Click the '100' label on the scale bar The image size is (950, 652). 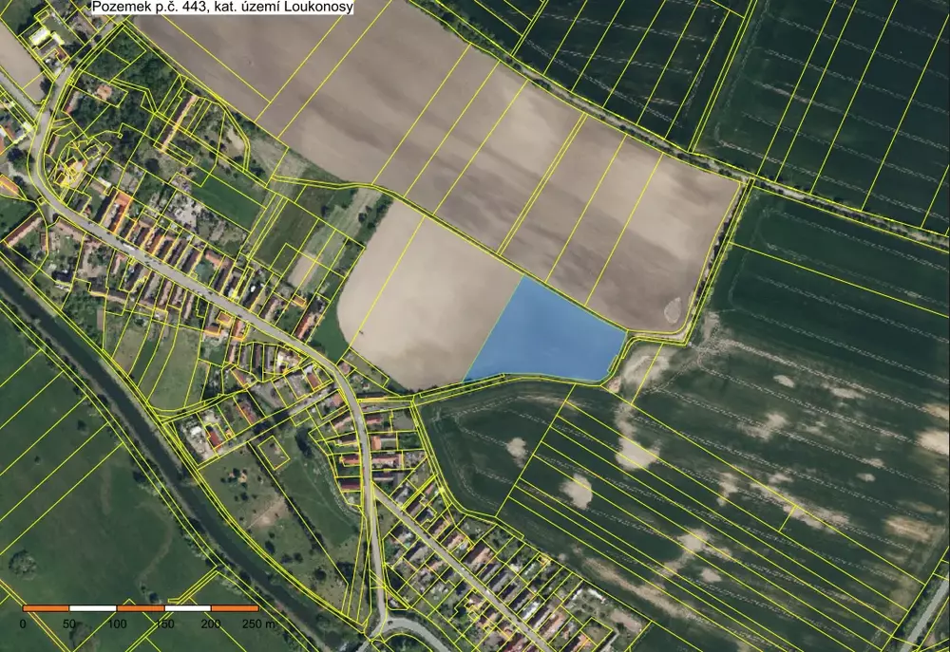pos(117,624)
